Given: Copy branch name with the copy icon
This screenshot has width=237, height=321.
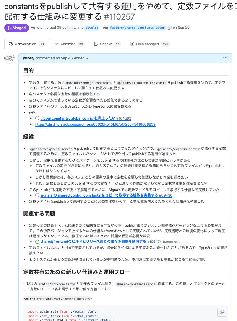Looking at the screenshot, I should [x=170, y=28].
